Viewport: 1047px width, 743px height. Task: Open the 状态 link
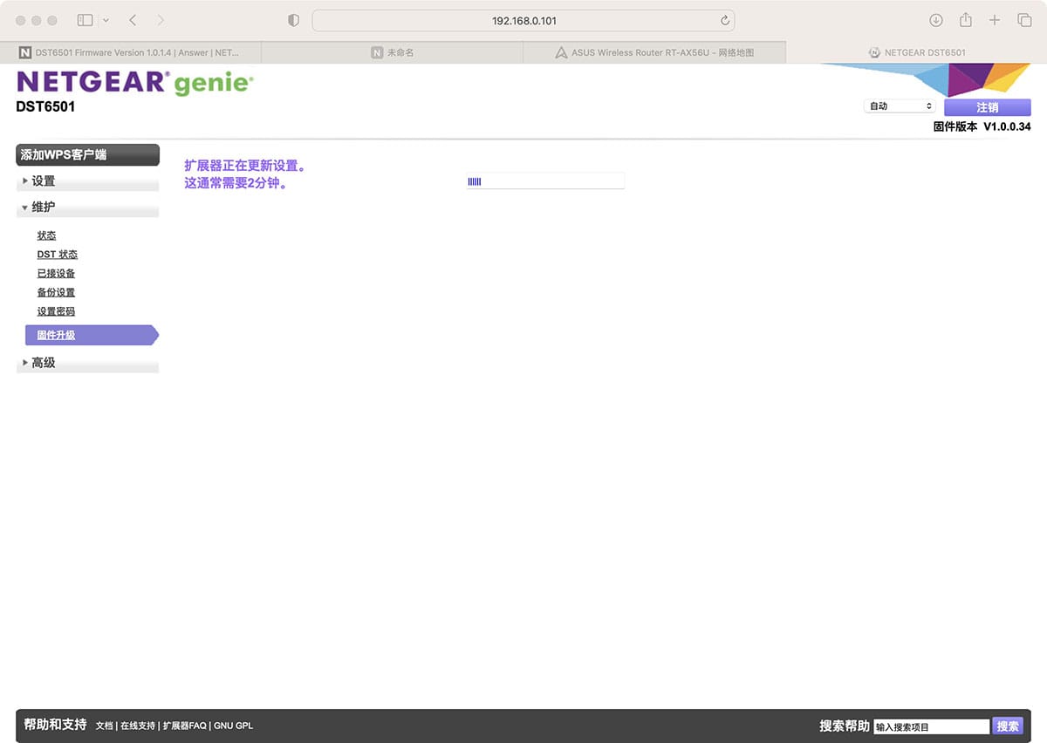coord(46,235)
